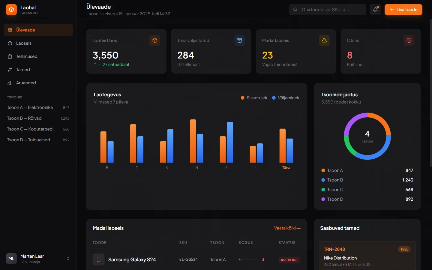Expand the Marten Laar user menu
The height and width of the screenshot is (270, 432).
[x=68, y=259]
